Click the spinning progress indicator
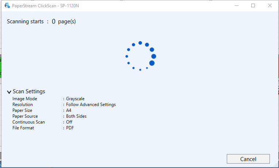 coord(140,56)
